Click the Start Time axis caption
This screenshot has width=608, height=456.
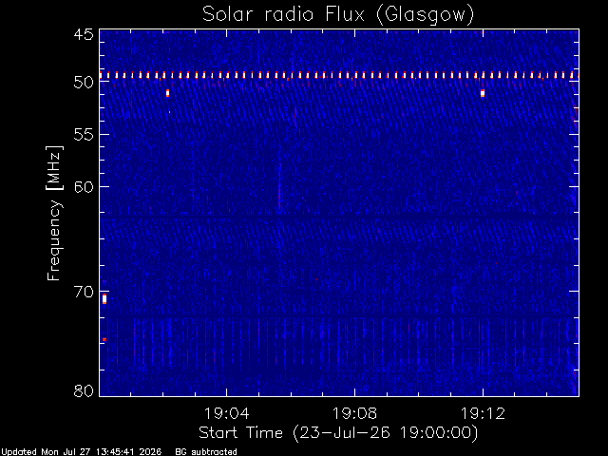[338, 433]
